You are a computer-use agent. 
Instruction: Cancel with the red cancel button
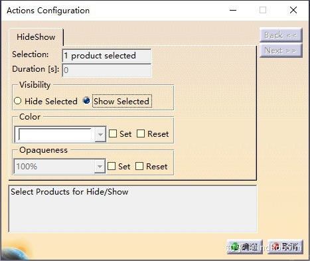point(285,246)
